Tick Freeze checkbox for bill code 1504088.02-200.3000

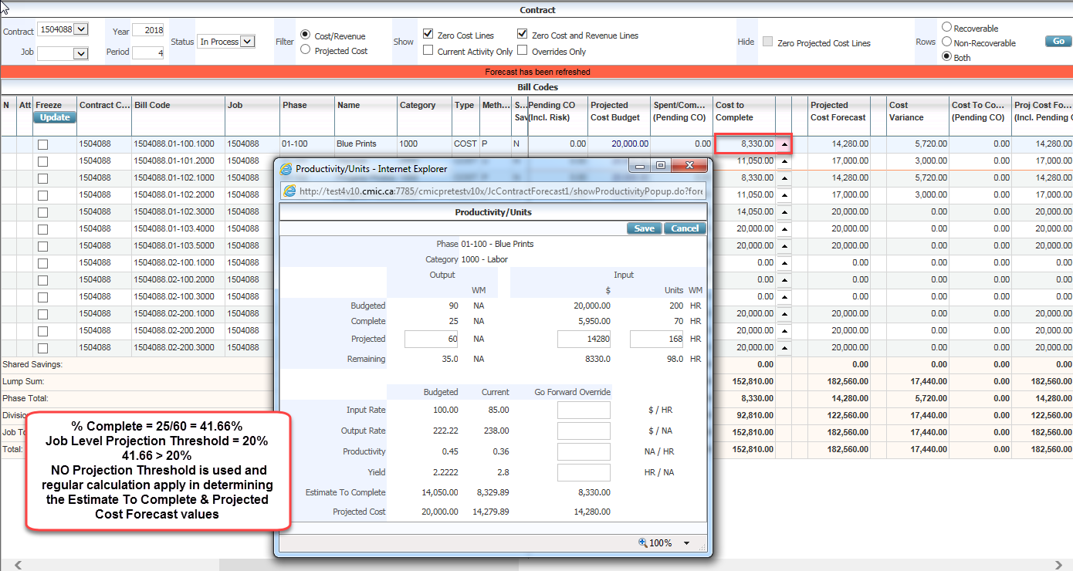click(x=43, y=348)
